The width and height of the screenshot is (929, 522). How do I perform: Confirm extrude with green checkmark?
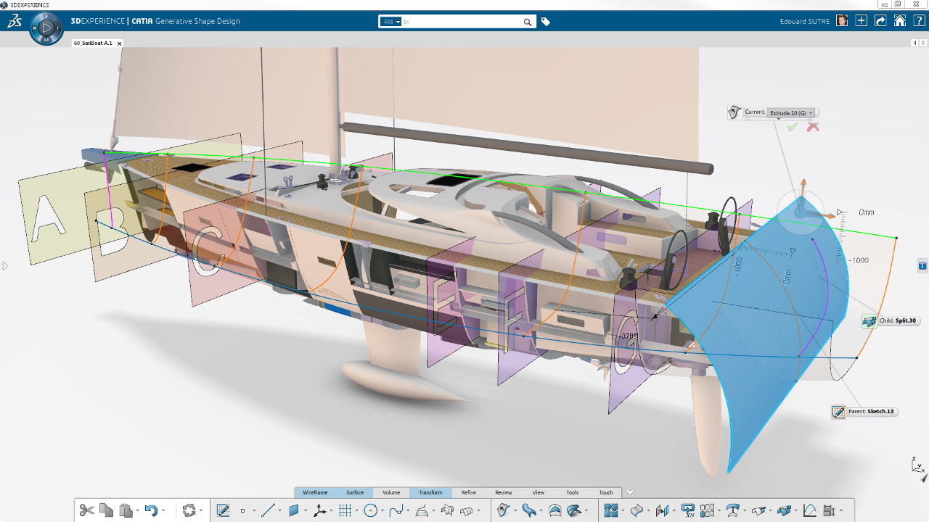click(x=793, y=127)
